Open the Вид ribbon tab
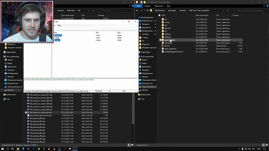The height and width of the screenshot is (151, 269). pos(169,6)
